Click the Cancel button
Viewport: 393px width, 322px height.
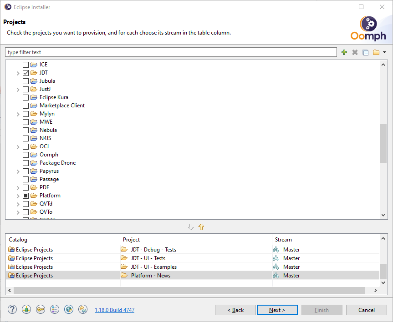coord(367,310)
